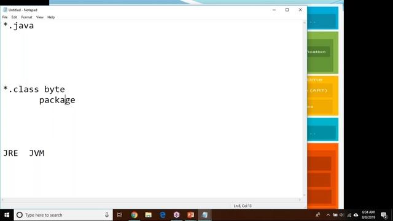Screen dimensions: 393x221
Task: Open Google Chrome from the taskbar
Action: (134, 215)
